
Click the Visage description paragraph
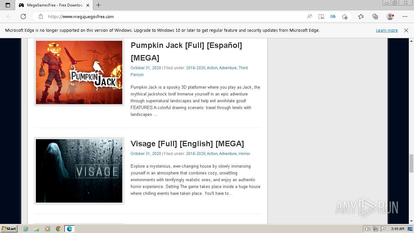click(x=195, y=180)
